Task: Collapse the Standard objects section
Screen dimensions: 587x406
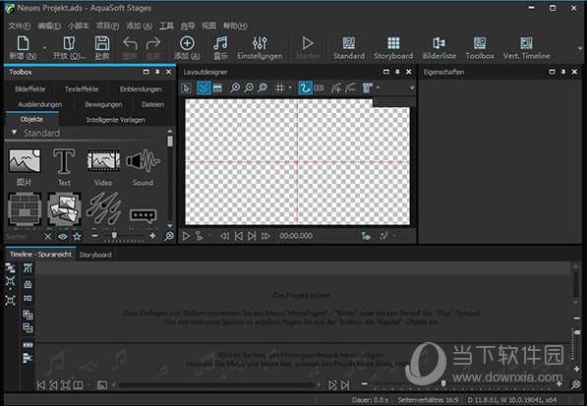Action: point(15,133)
